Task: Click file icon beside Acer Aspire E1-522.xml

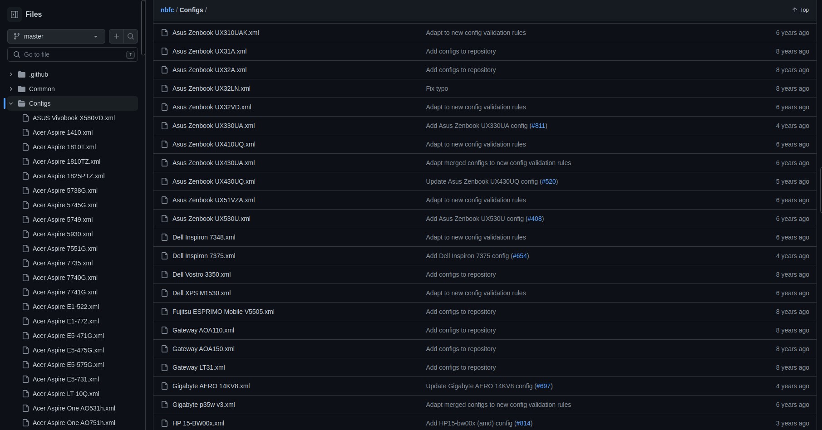Action: [x=25, y=307]
